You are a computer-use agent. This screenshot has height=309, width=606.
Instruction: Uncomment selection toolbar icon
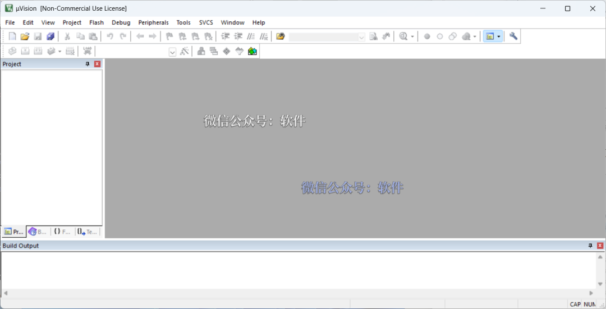pyautogui.click(x=264, y=36)
